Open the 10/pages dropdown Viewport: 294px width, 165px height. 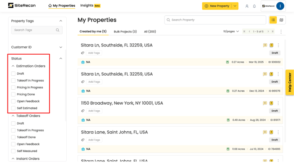point(231,32)
